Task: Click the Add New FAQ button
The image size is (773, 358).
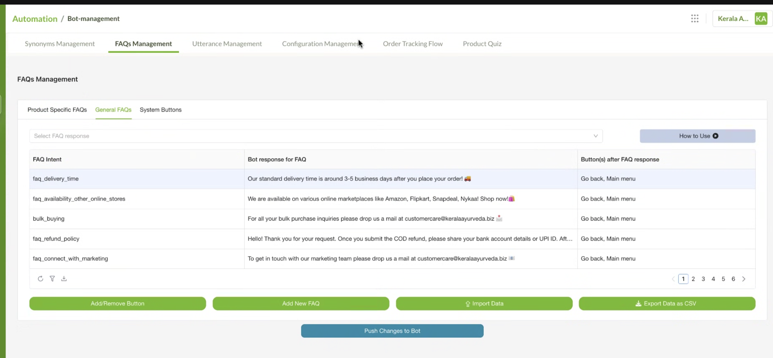Action: 300,303
